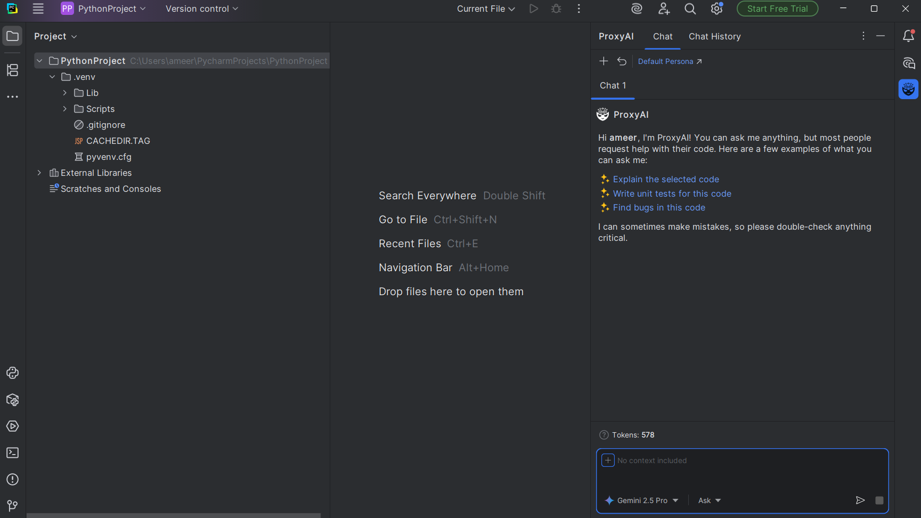The width and height of the screenshot is (921, 518).
Task: Click the Go to File hint text
Action: tap(403, 220)
